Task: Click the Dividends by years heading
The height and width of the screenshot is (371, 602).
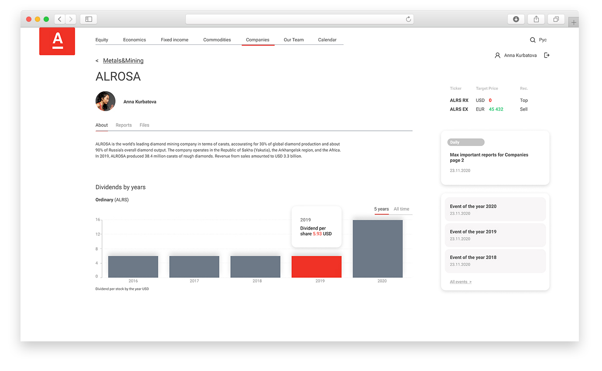Action: (120, 187)
